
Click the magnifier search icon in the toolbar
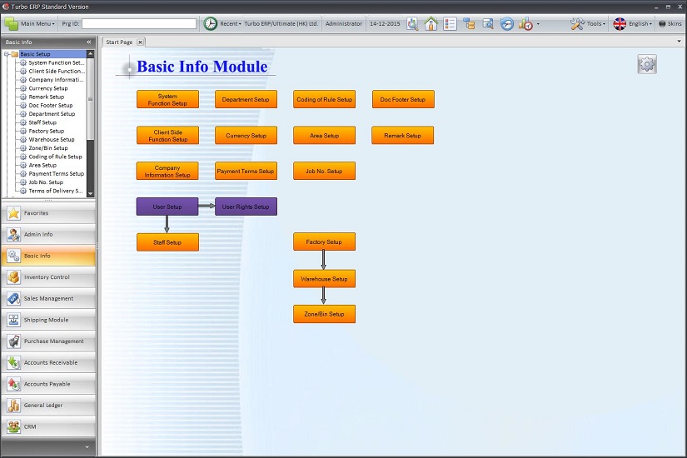pyautogui.click(x=412, y=24)
